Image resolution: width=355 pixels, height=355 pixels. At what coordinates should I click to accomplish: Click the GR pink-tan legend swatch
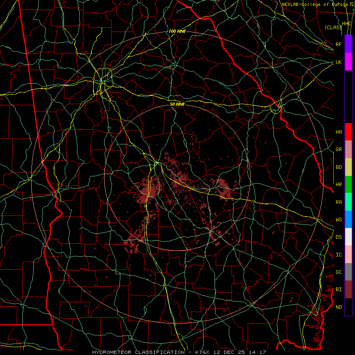point(348,149)
